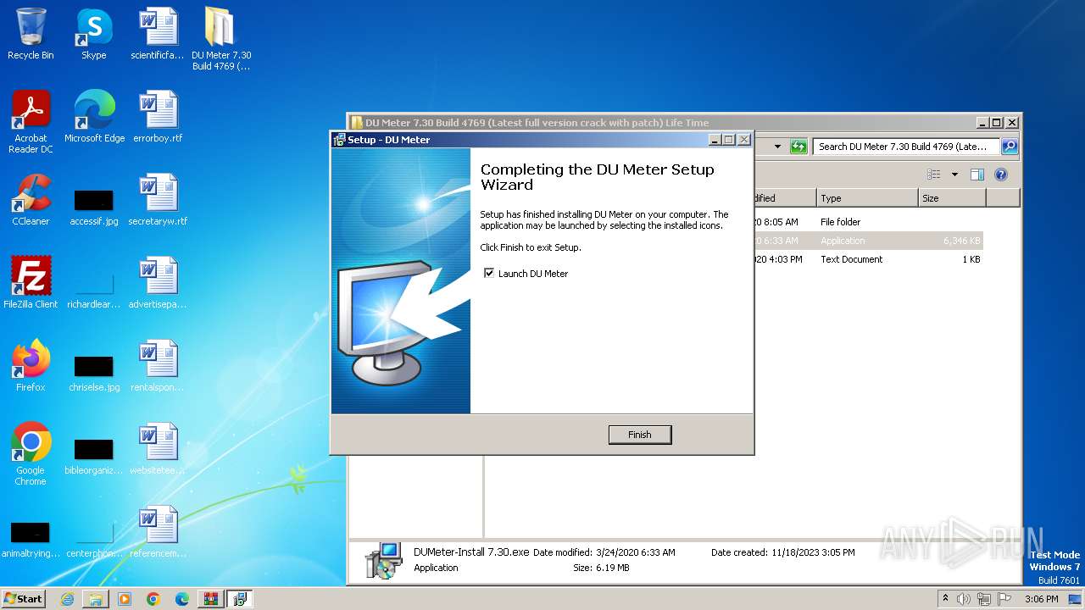Open the Google Chrome desktop shortcut
Viewport: 1085px width, 610px height.
31,454
